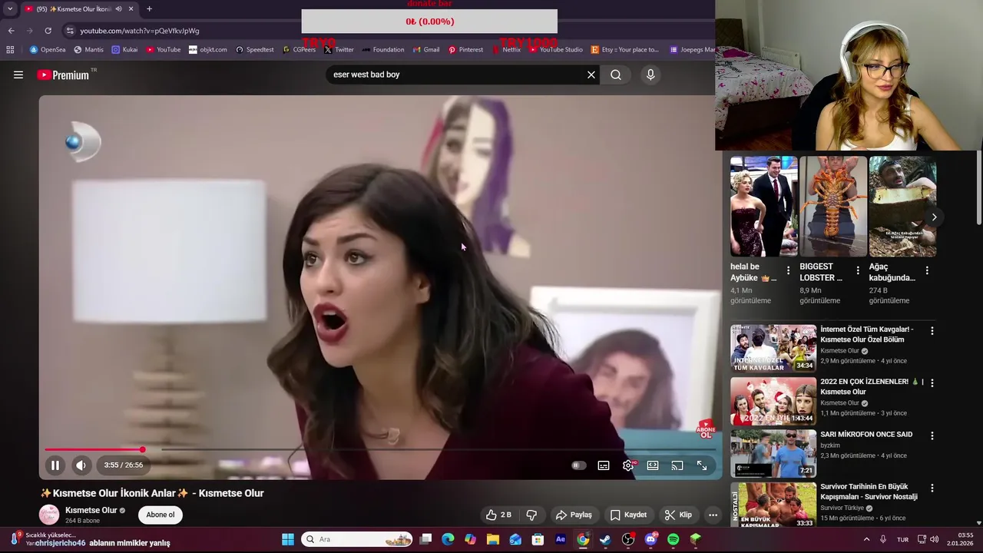Play 'İnternet Özel Tüm Kavgalar' suggested video
The image size is (983, 553).
coord(773,349)
